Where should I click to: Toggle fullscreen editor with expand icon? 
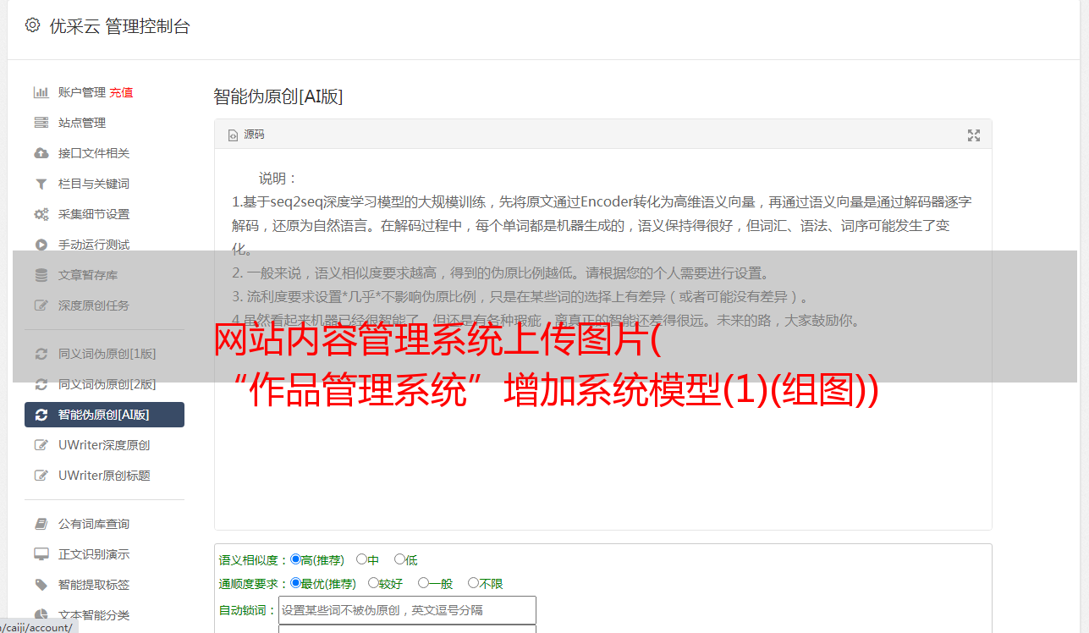pyautogui.click(x=974, y=135)
